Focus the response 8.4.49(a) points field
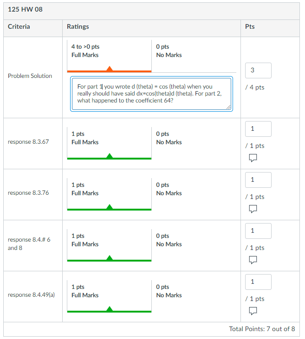 tap(258, 282)
